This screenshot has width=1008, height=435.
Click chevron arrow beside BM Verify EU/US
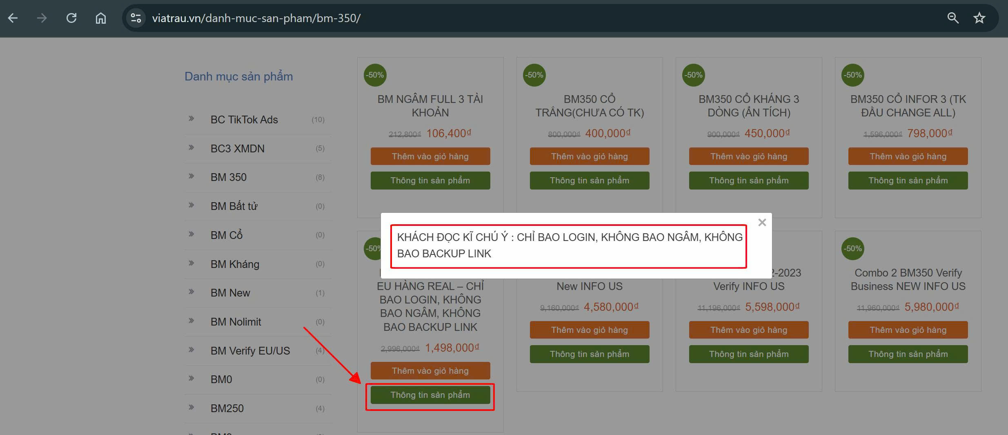[191, 350]
